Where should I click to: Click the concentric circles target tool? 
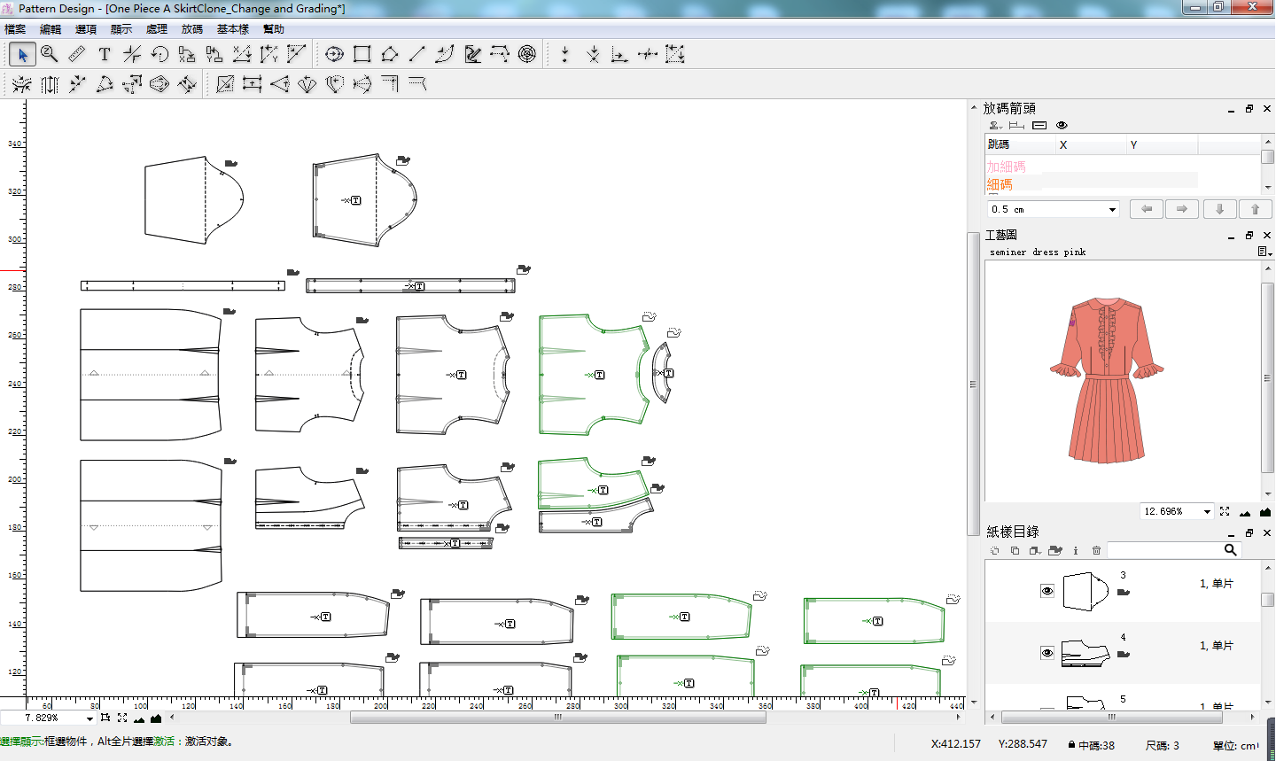(x=527, y=55)
